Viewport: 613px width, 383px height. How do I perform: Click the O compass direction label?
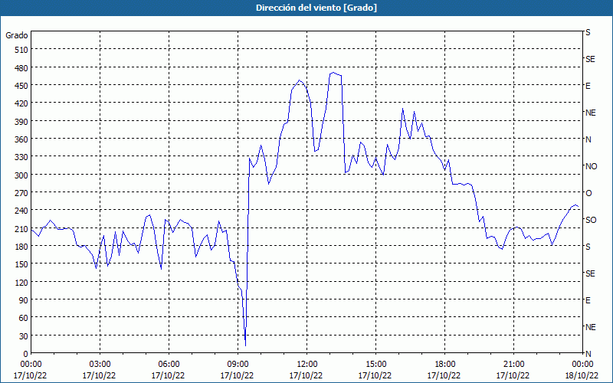click(x=588, y=193)
